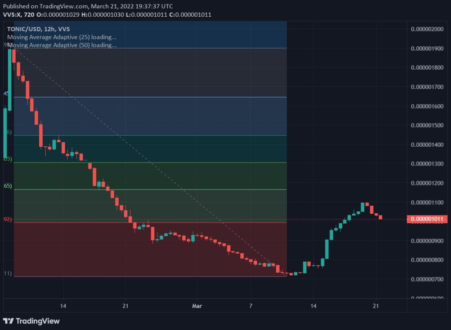
Task: Click the 0.000001400 price axis label
Action: pyautogui.click(x=427, y=145)
